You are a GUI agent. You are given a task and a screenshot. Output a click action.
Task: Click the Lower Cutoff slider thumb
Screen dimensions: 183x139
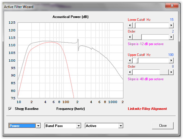point(134,25)
